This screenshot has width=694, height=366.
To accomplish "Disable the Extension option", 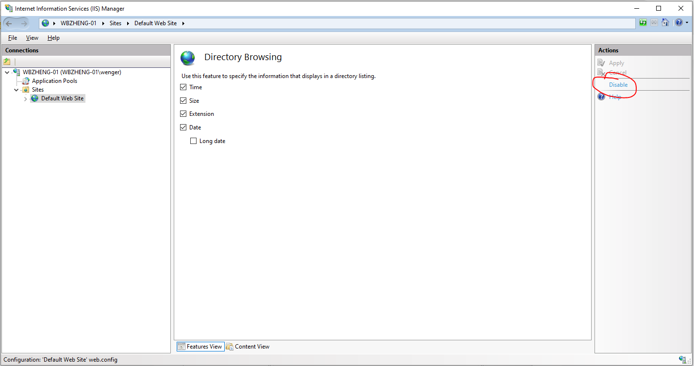I will pyautogui.click(x=183, y=113).
